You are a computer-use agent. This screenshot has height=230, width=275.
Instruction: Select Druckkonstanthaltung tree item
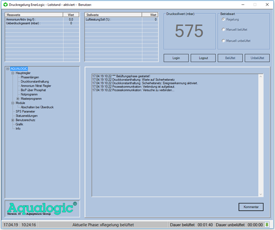pos(35,82)
